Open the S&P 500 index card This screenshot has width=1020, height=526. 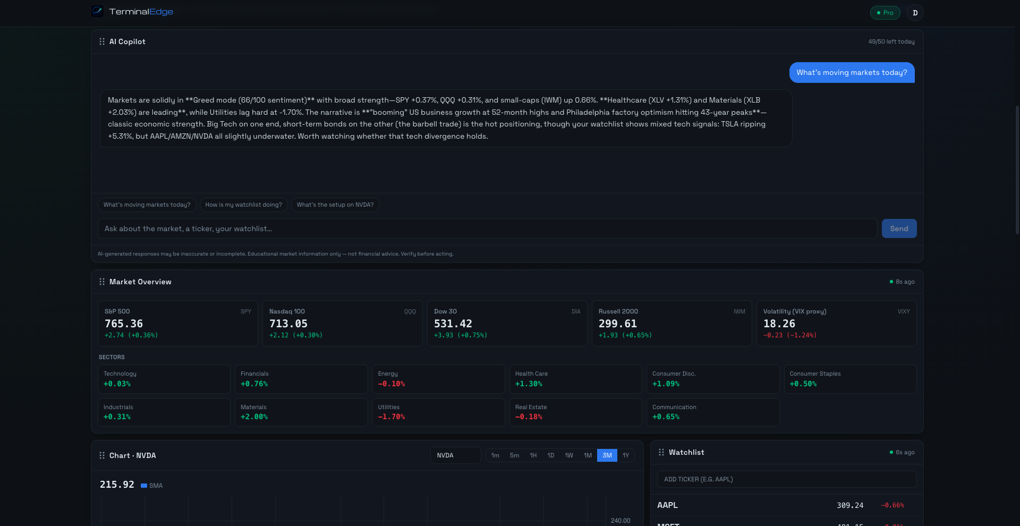click(178, 323)
